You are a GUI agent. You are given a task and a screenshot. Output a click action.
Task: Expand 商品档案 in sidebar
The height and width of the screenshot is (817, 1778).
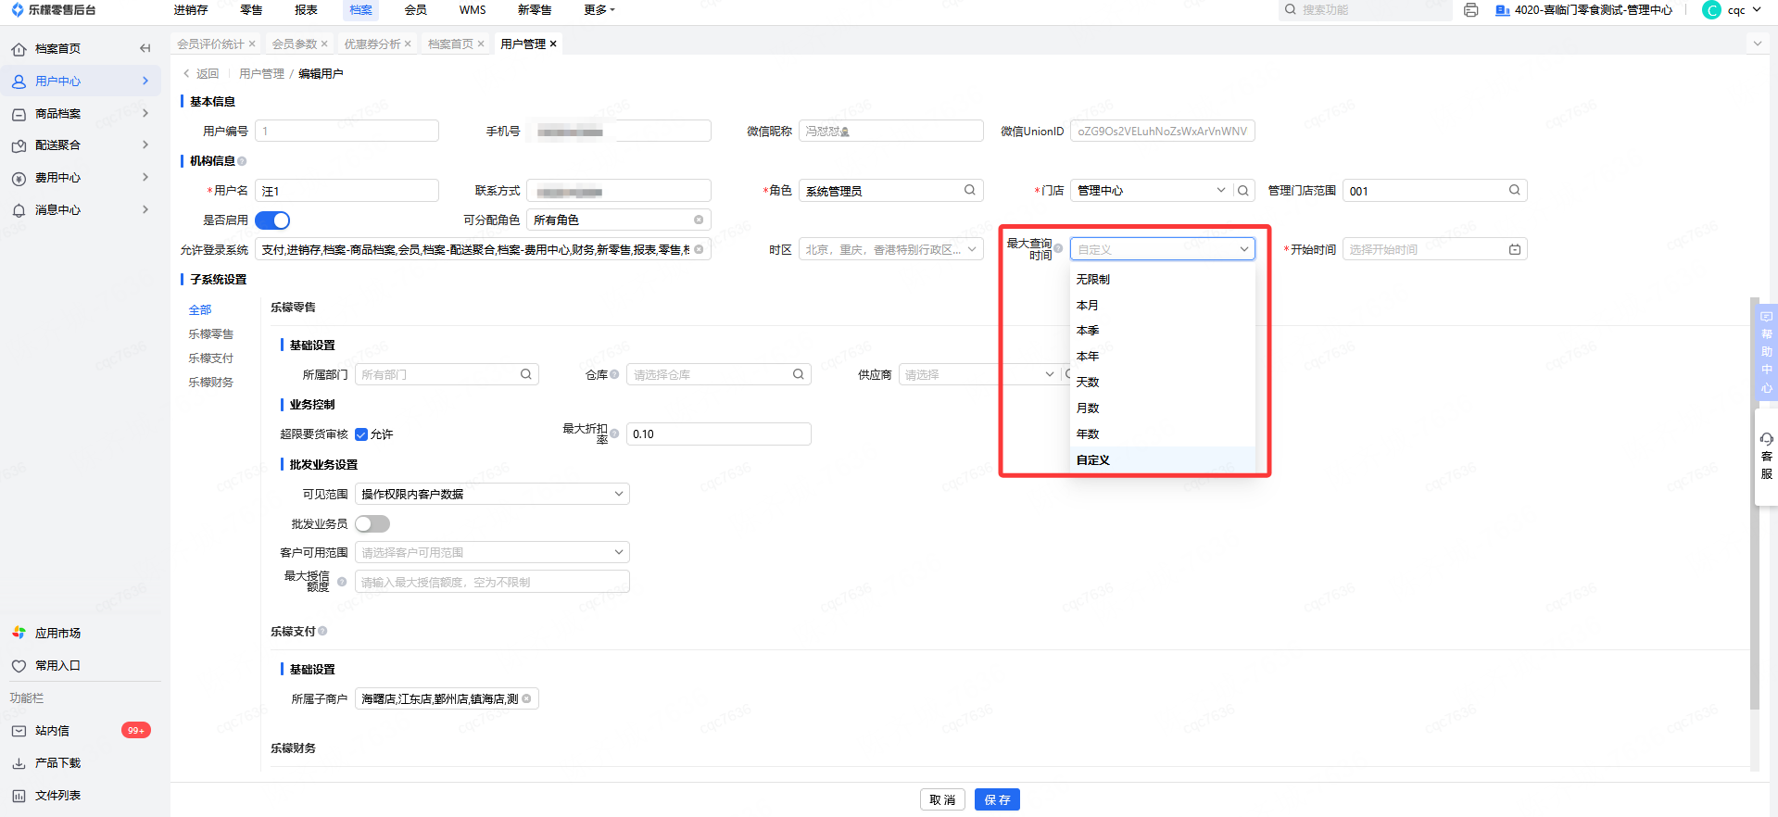81,113
